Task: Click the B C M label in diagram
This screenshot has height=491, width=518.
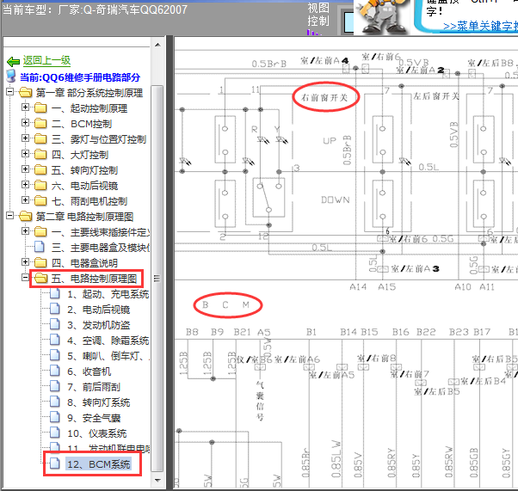Action: coord(226,304)
